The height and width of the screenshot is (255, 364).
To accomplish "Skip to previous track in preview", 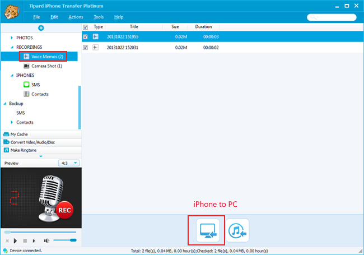I will click(x=7, y=241).
